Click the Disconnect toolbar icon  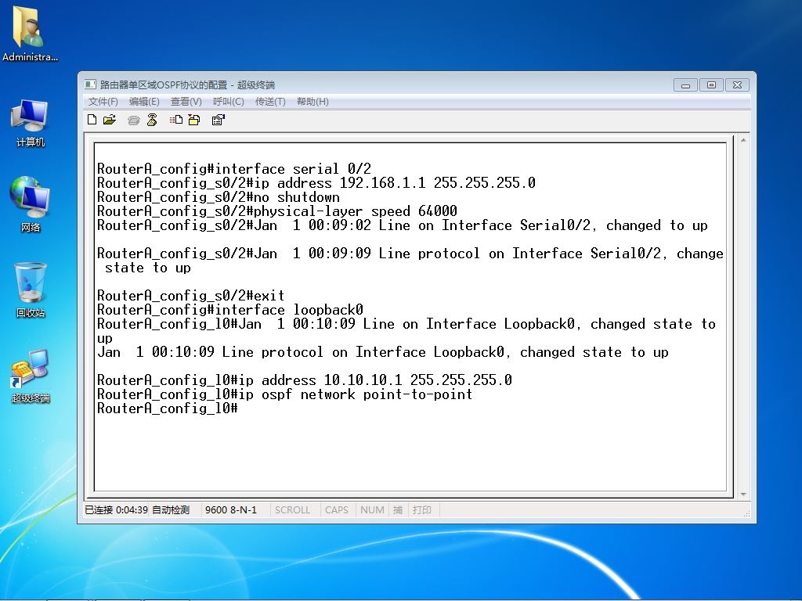pyautogui.click(x=152, y=120)
